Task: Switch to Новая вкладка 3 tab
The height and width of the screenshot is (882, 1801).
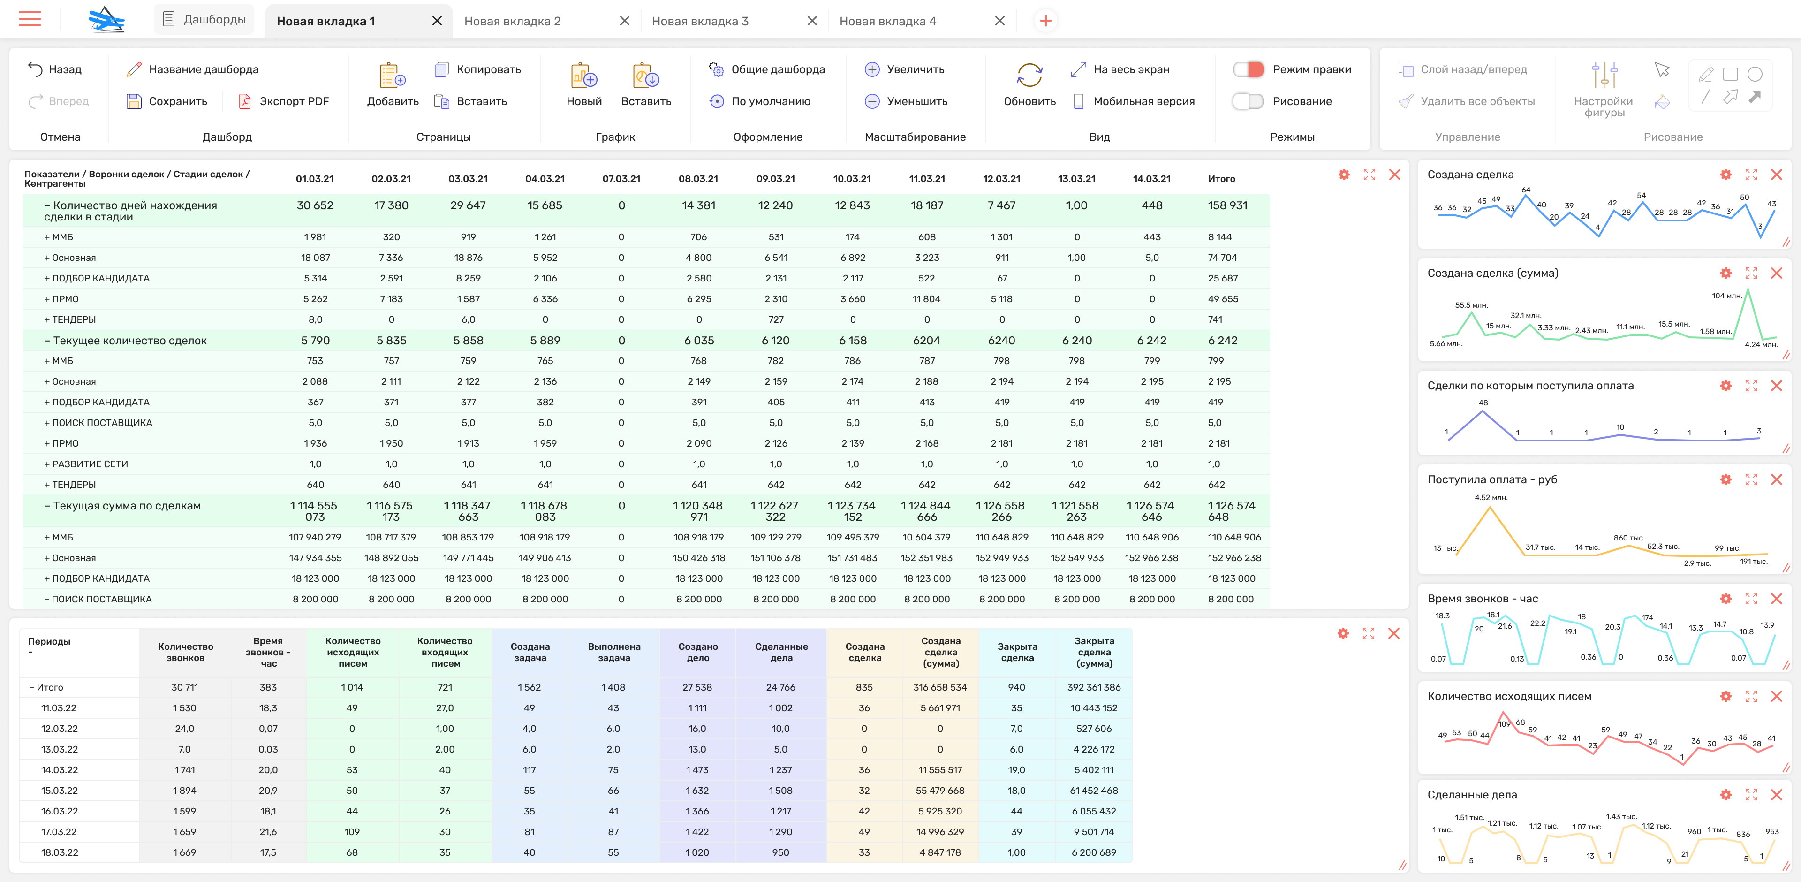Action: [x=700, y=21]
